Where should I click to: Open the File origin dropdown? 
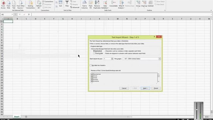160,59
